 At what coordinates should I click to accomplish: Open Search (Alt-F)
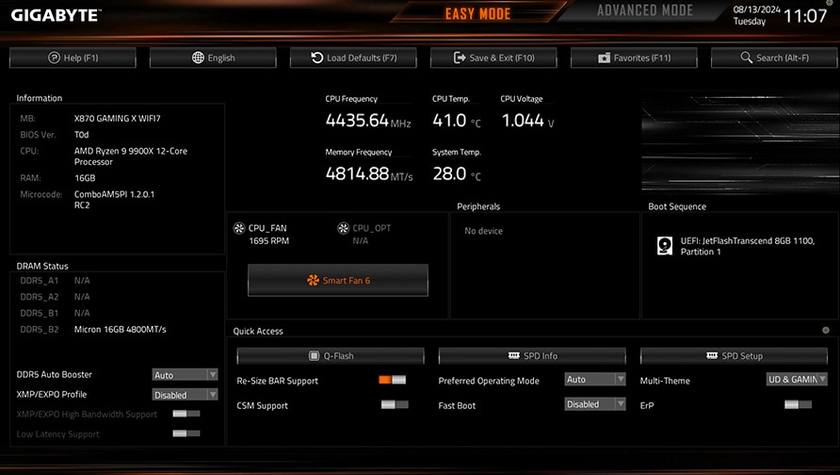pyautogui.click(x=774, y=57)
